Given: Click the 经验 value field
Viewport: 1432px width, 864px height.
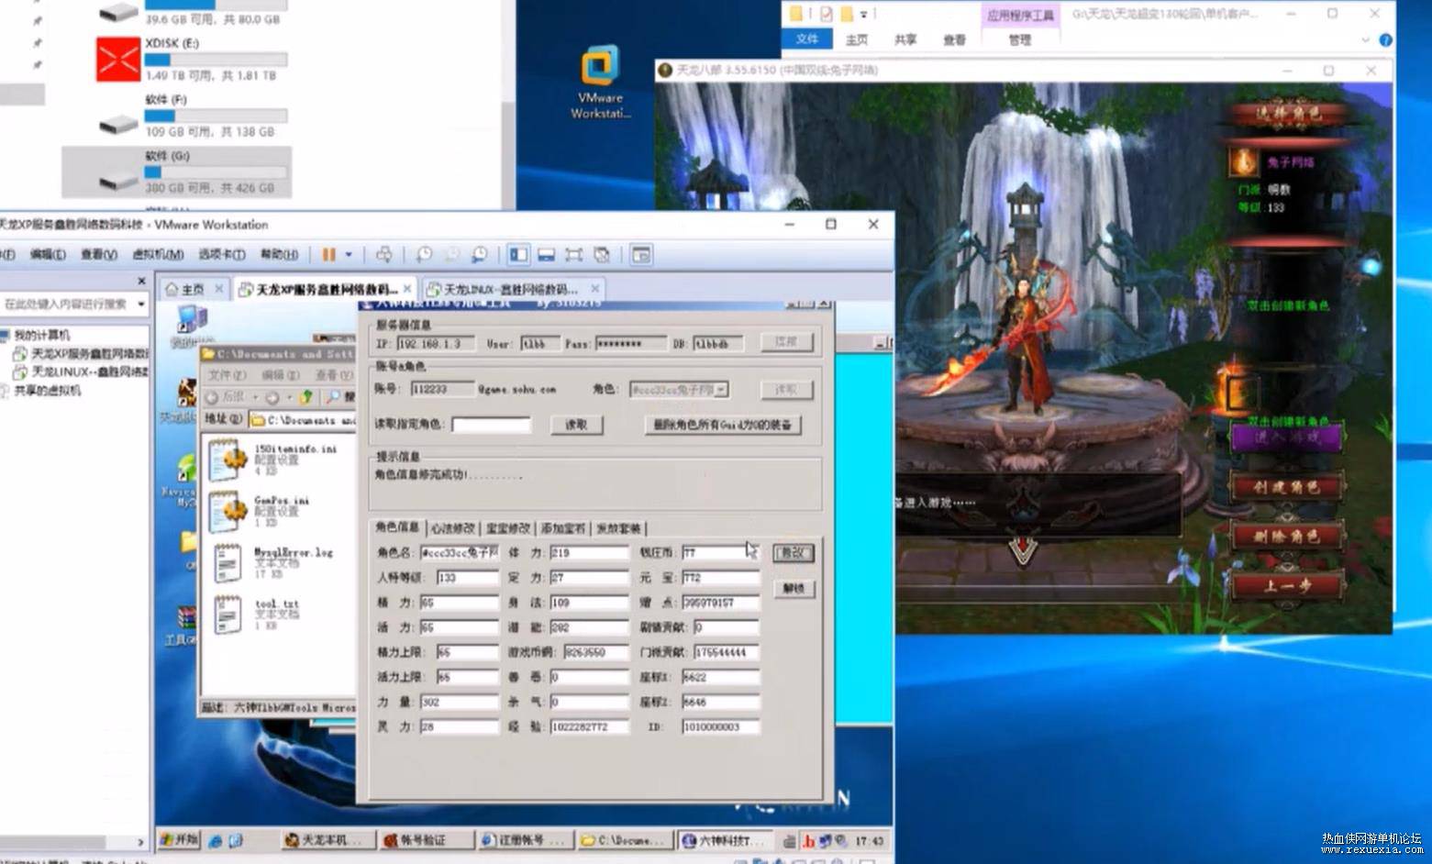Looking at the screenshot, I should click(590, 726).
